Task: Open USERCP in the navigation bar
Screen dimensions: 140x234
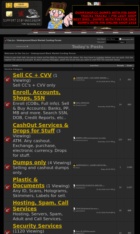Action: [x=84, y=32]
